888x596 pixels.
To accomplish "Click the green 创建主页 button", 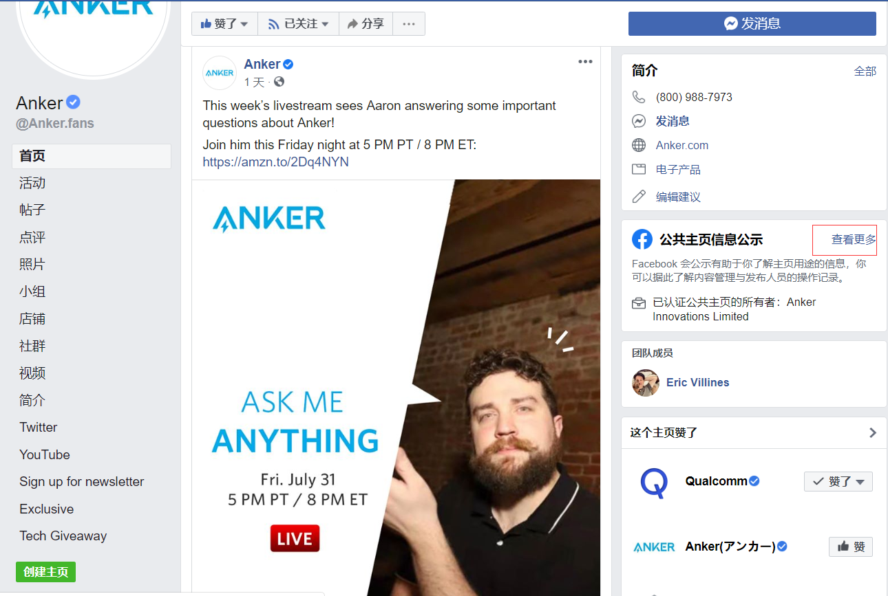I will (x=46, y=572).
